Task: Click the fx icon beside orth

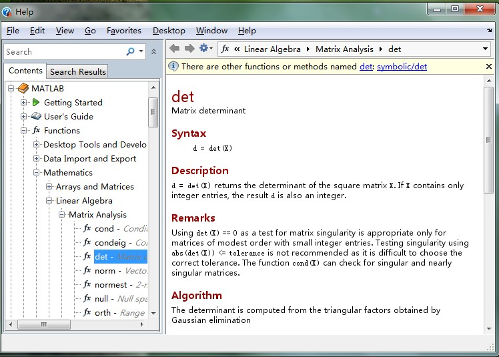Action: 87,312
